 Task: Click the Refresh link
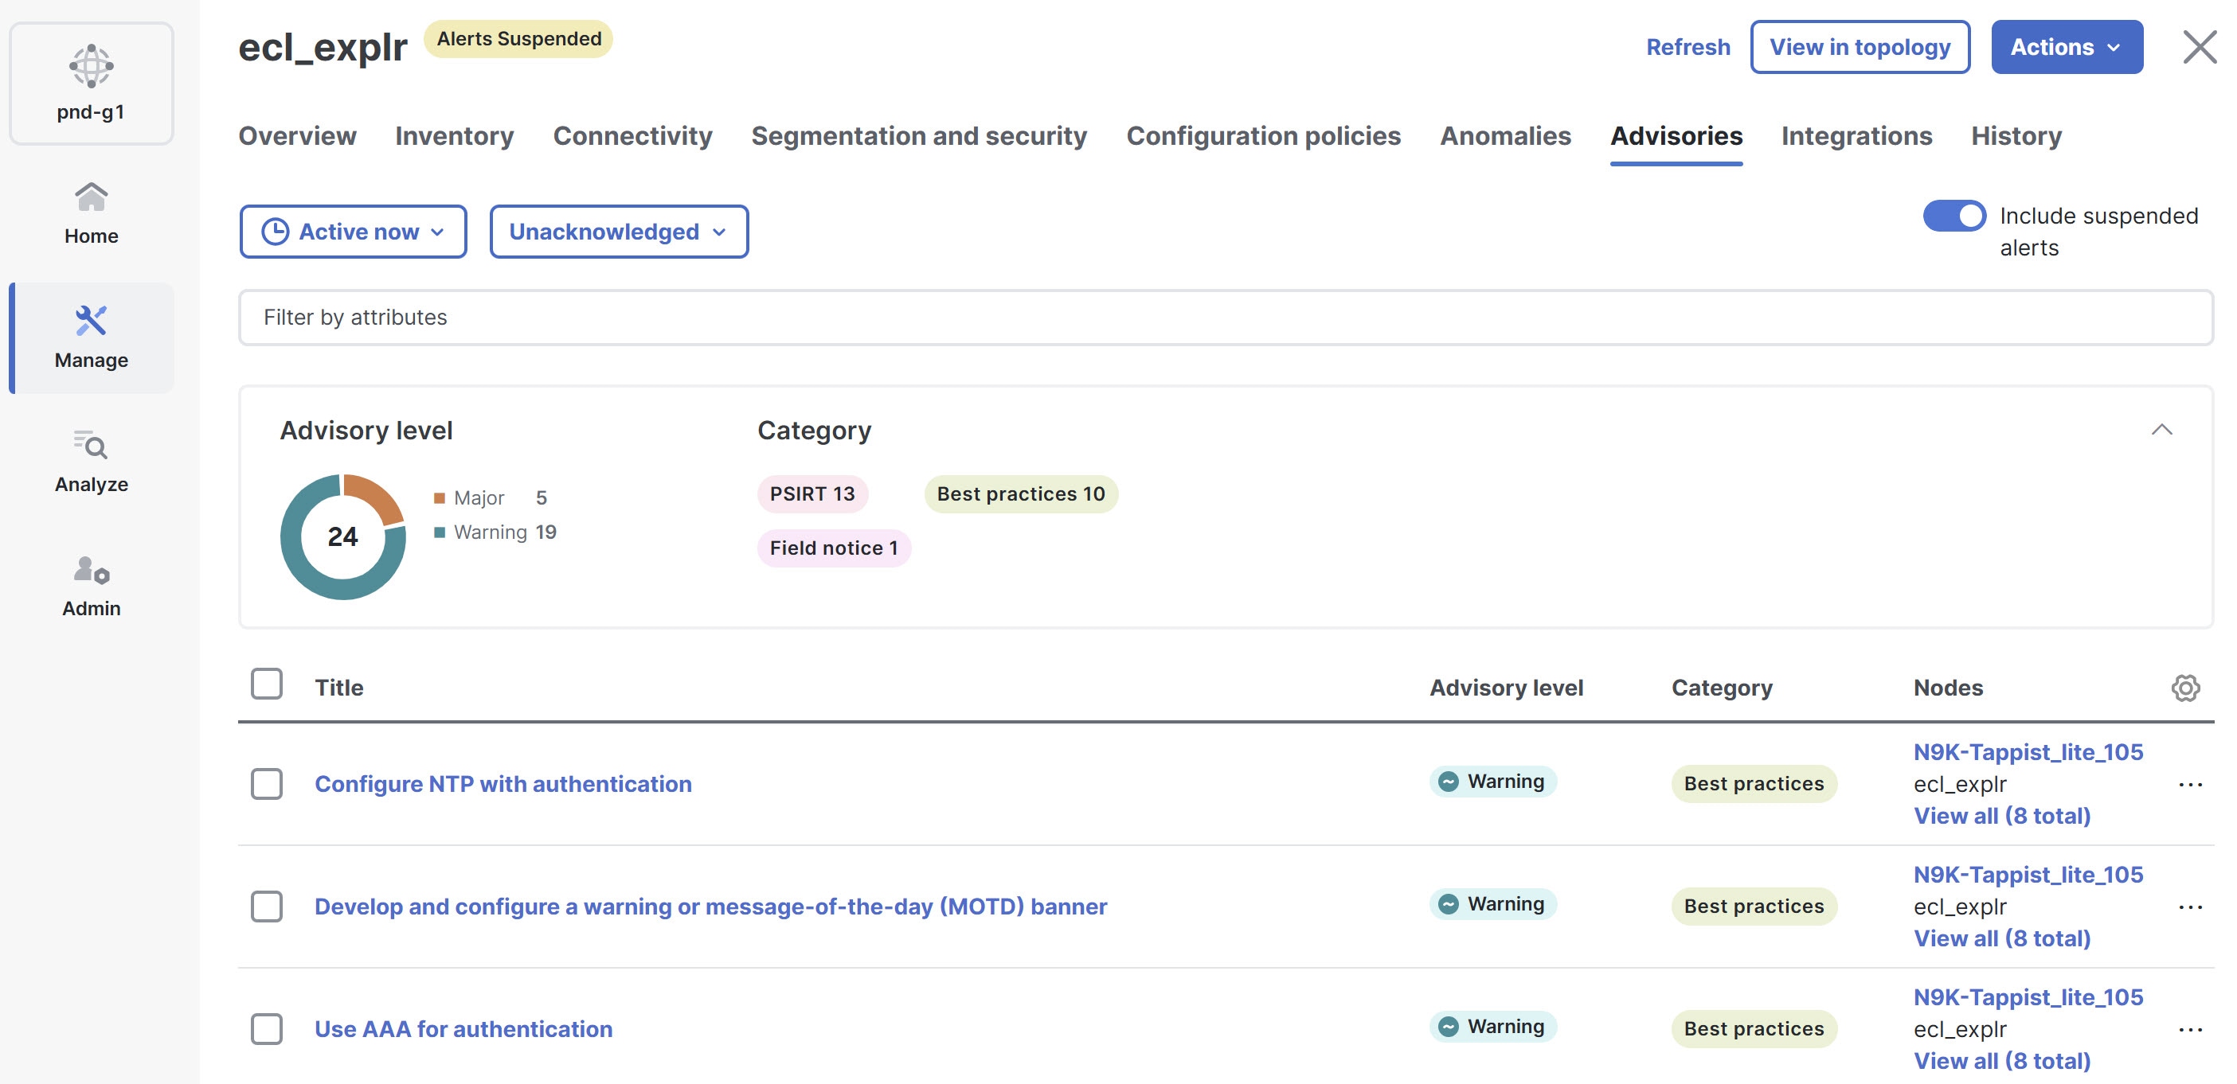pyautogui.click(x=1688, y=47)
